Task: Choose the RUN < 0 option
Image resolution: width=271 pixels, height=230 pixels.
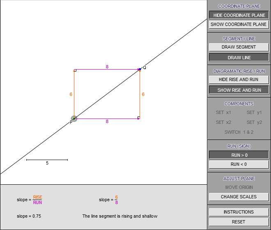Action: click(239, 164)
